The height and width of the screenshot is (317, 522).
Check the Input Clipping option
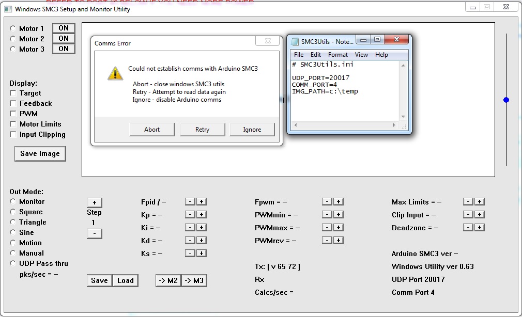point(13,134)
